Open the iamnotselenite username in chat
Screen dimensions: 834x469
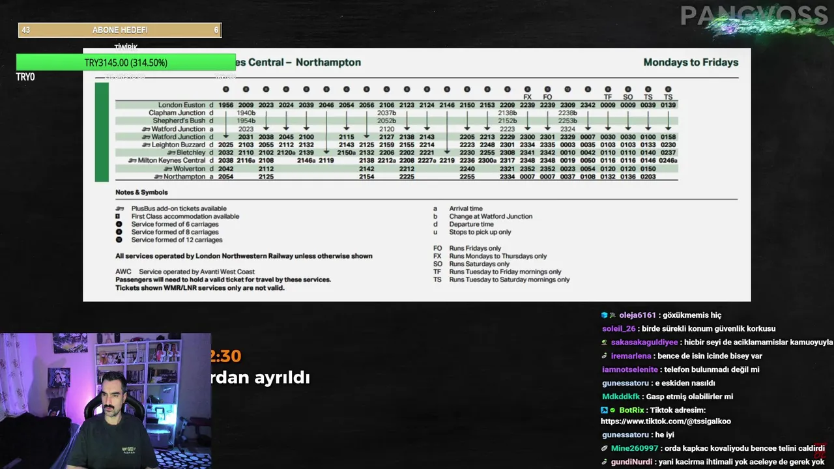coord(630,369)
